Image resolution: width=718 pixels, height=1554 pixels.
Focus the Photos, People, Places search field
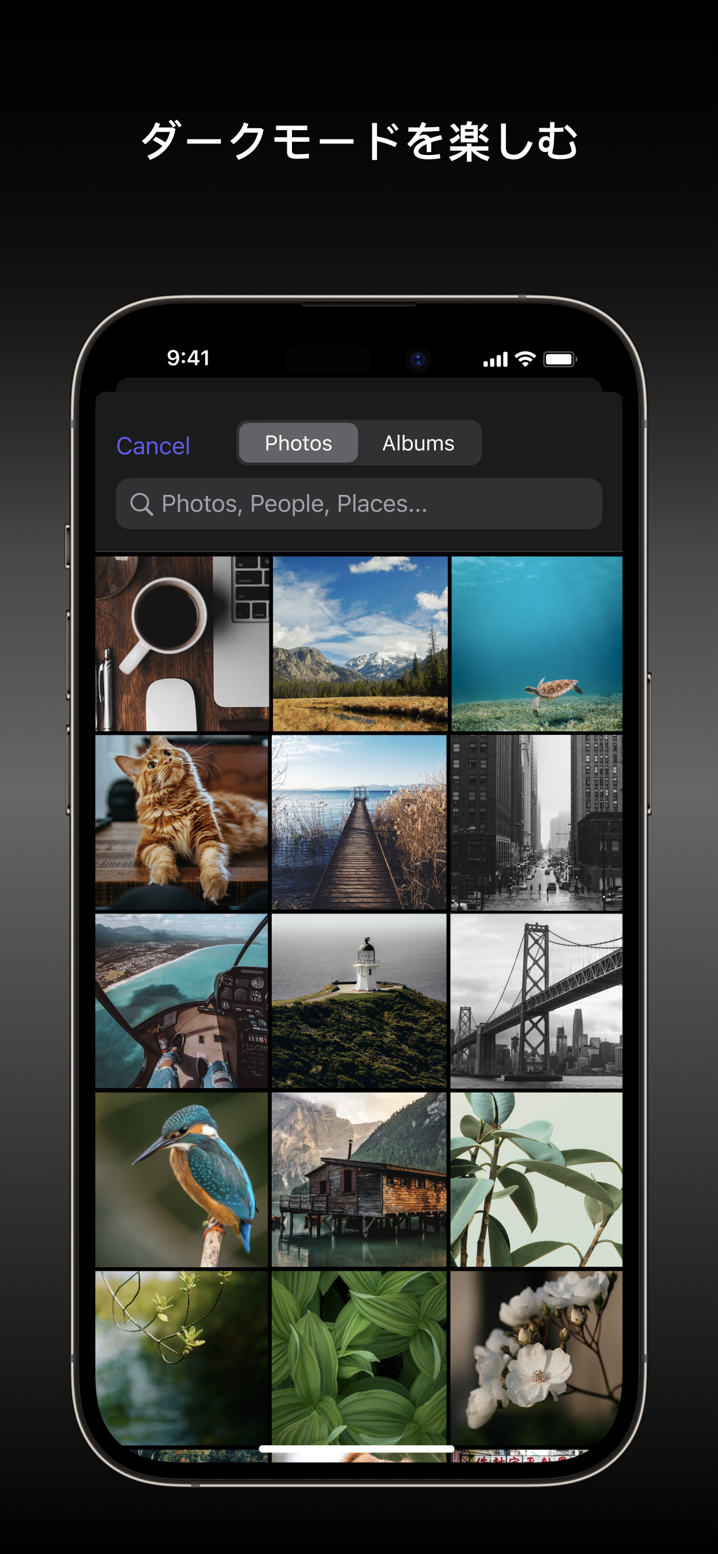(x=359, y=504)
